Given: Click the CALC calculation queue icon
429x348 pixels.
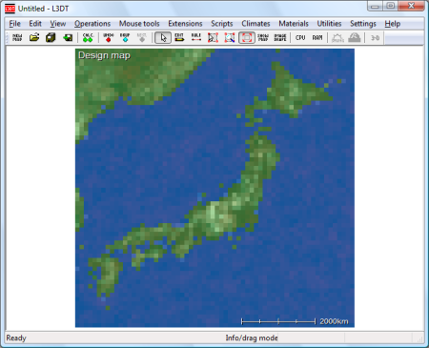Looking at the screenshot, I should click(x=88, y=37).
